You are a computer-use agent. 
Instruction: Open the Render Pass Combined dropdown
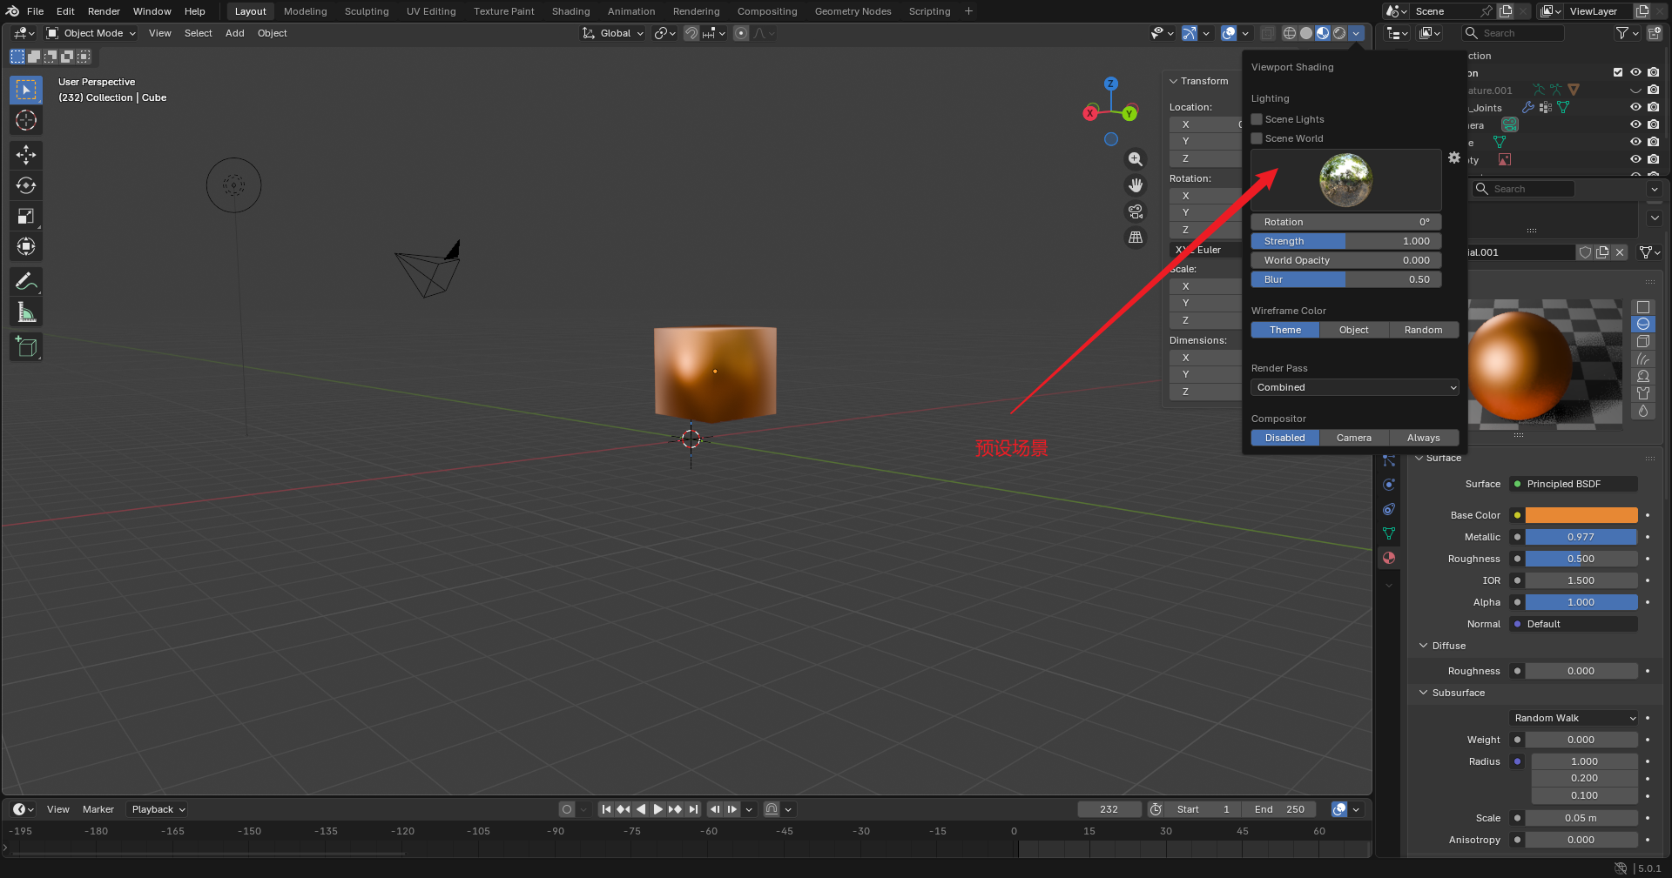(x=1355, y=387)
